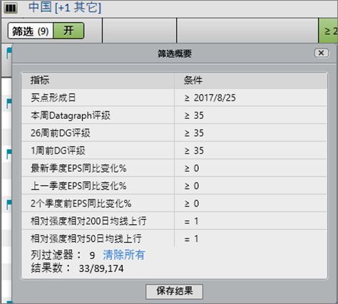Toggle the 筛选 filter switch 开
Image resolution: width=338 pixels, height=304 pixels.
(x=68, y=31)
